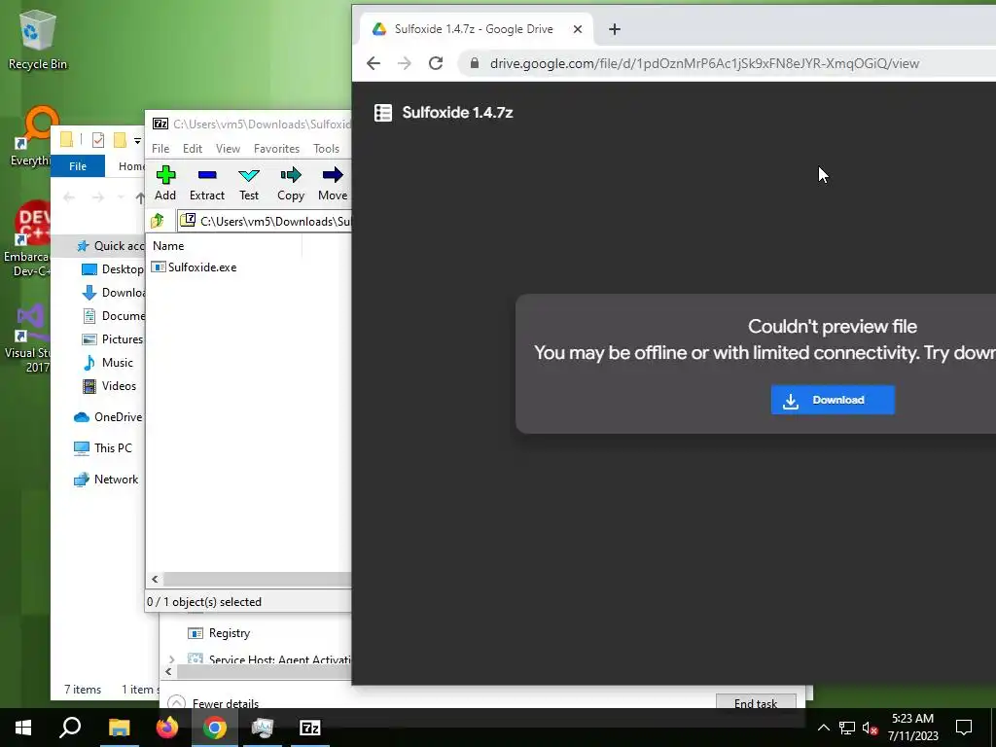
Task: Select This PC in File Explorer sidebar
Action: [x=103, y=448]
